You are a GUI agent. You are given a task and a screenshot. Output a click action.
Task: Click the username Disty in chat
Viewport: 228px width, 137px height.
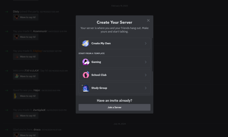coord(16,12)
